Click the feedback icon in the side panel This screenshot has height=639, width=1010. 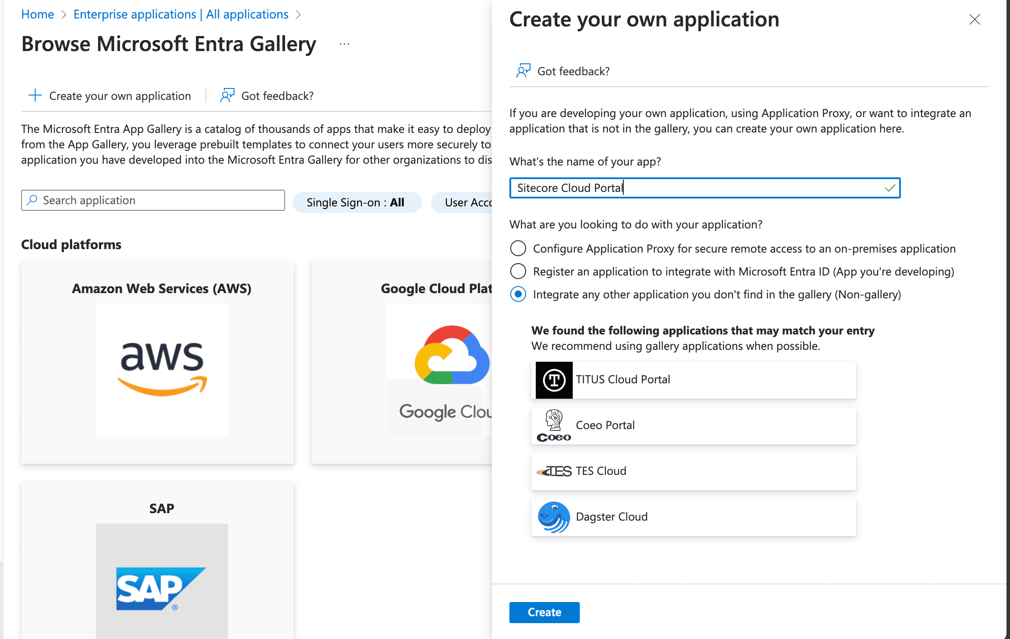click(x=523, y=71)
